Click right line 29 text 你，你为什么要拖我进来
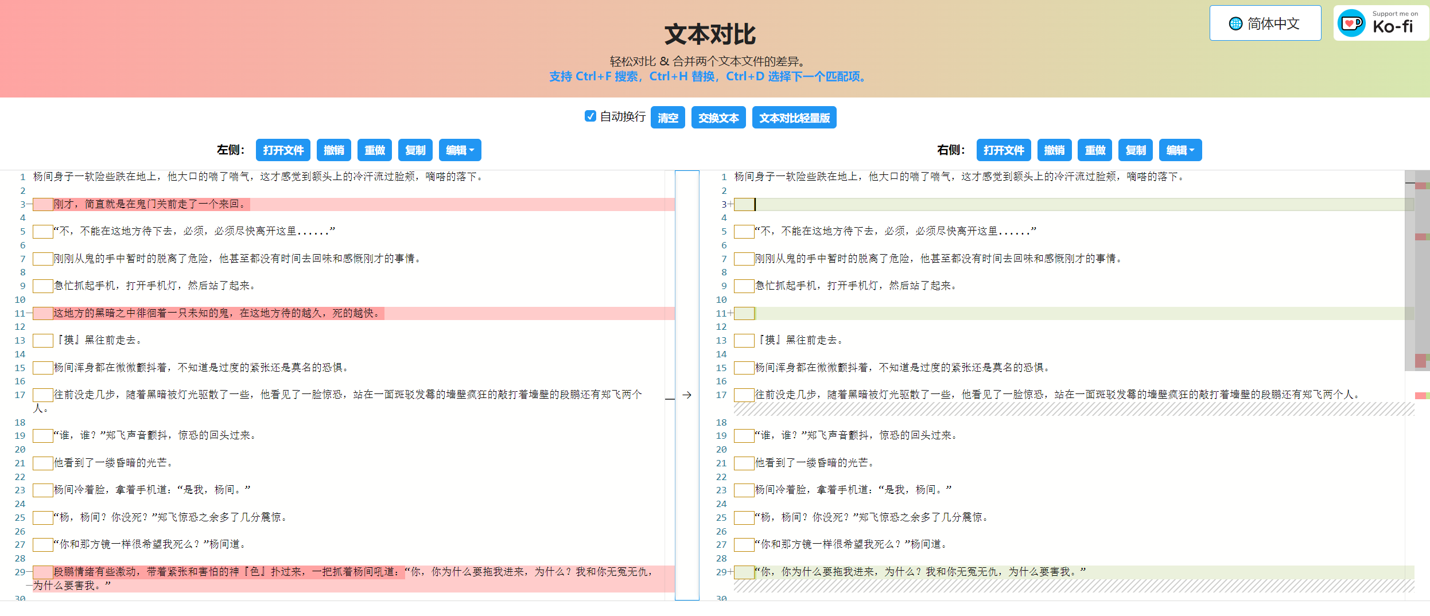Screen dimensions: 1430x616 [x=818, y=572]
